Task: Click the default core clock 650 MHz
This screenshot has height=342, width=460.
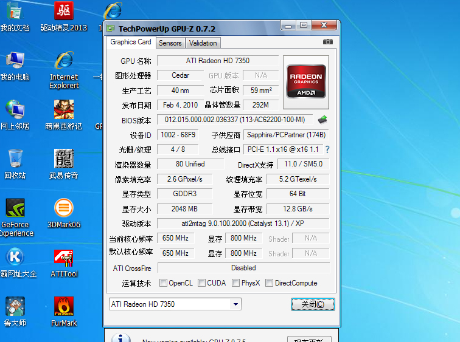Action: (176, 253)
